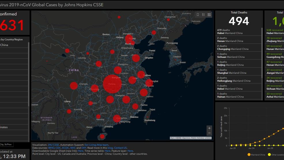The width and height of the screenshot is (284, 160).
Task: Select Henan row in Total Deaths list
Action: (238, 39)
